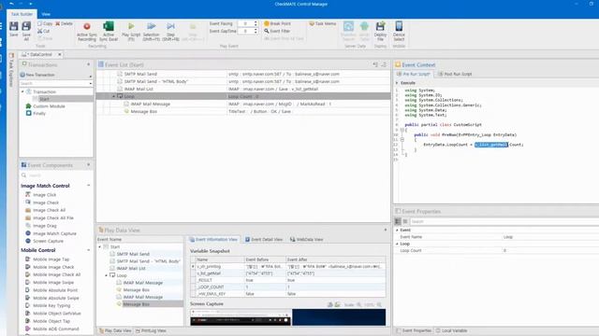
Task: Play Selection with the Selection button
Action: [152, 31]
